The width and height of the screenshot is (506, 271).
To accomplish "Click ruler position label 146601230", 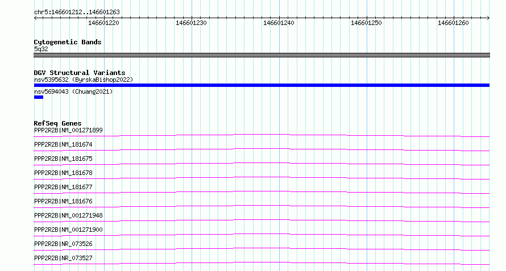I will point(191,23).
